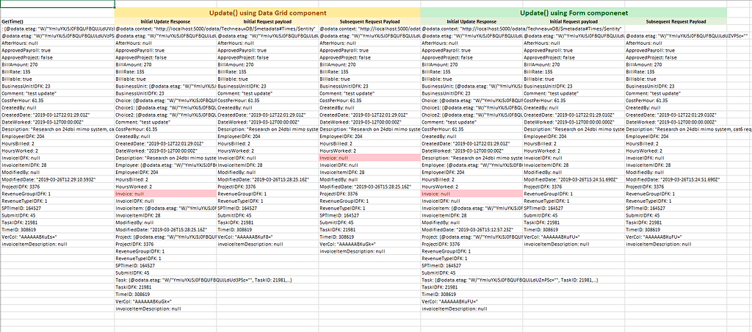Click ModifiedDate cell ending '15:12:57.23Z'
The height and width of the screenshot is (332, 752).
coord(471,229)
